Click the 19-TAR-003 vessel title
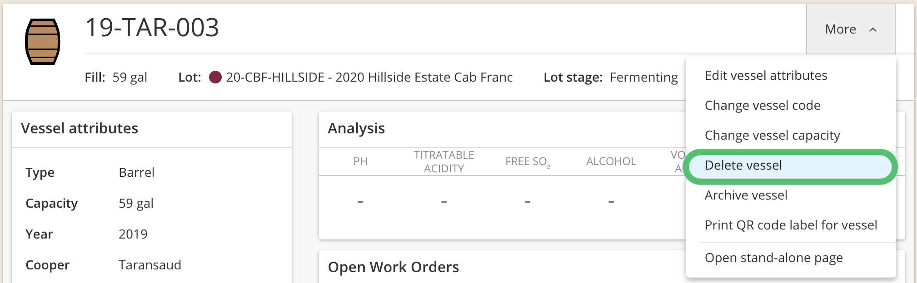 click(152, 27)
